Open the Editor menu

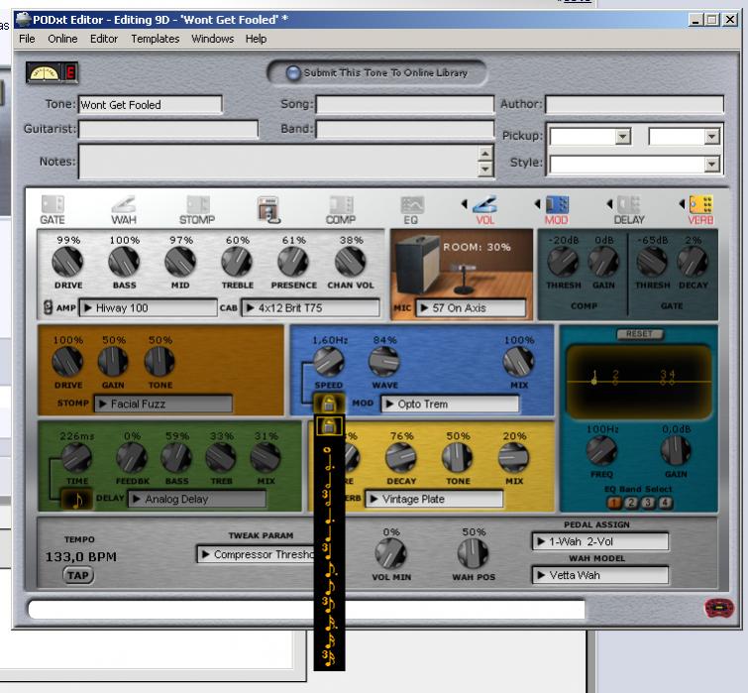[104, 39]
